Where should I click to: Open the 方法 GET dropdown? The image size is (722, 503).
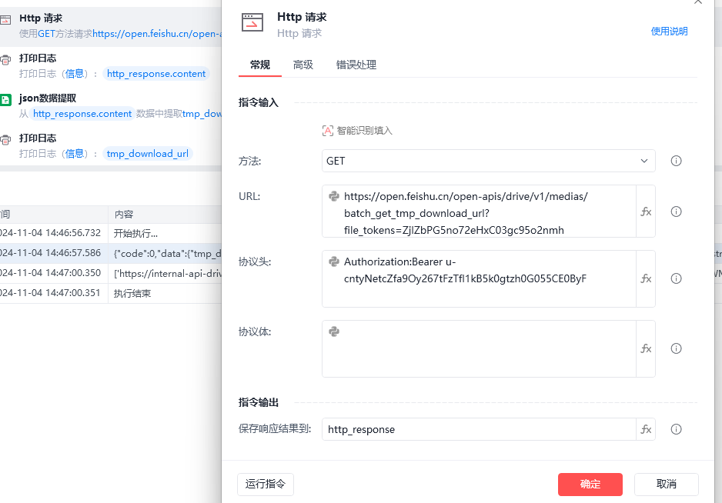(488, 161)
